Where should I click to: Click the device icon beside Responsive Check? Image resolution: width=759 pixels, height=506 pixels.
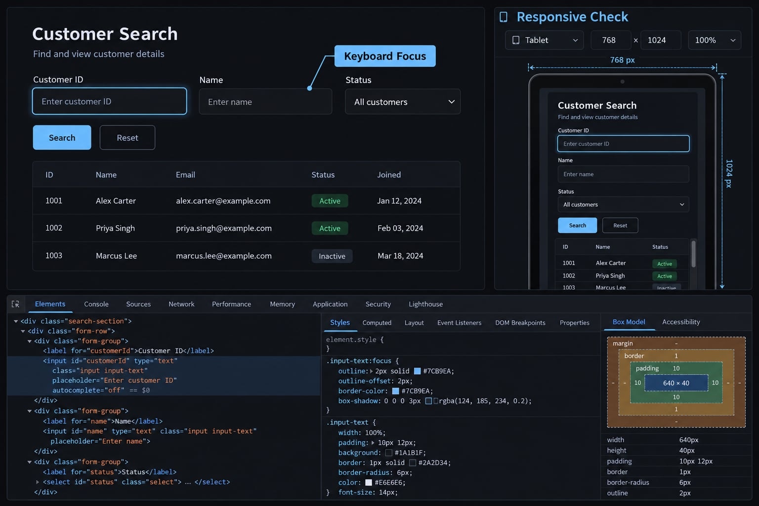tap(504, 17)
